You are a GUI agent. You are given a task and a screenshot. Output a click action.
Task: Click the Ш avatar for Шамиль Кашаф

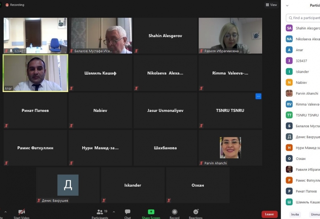pyautogui.click(x=289, y=202)
